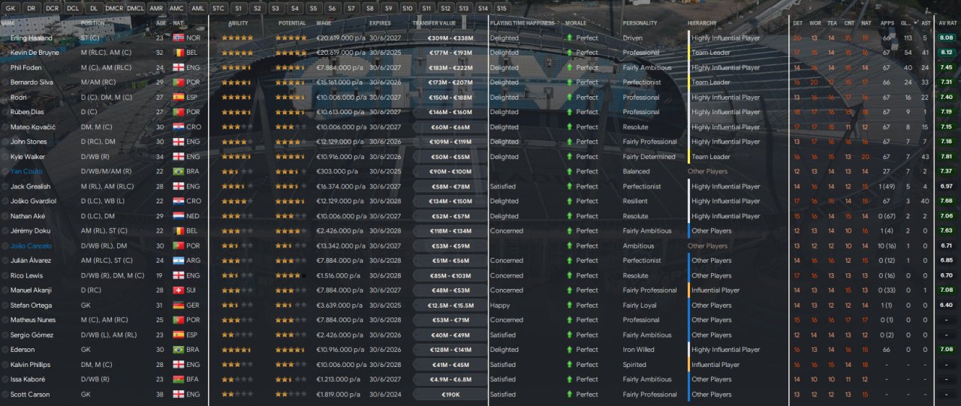Select Scott Carson's row selection circle
This screenshot has width=961, height=406.
click(x=5, y=395)
